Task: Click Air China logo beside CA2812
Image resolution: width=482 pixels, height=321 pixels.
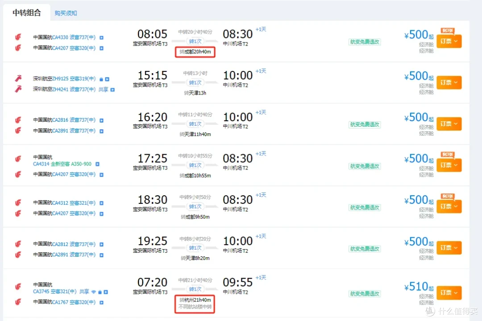Action: 18,244
